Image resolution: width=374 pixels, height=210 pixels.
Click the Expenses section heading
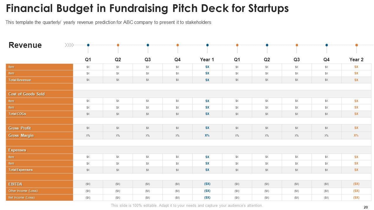17,150
